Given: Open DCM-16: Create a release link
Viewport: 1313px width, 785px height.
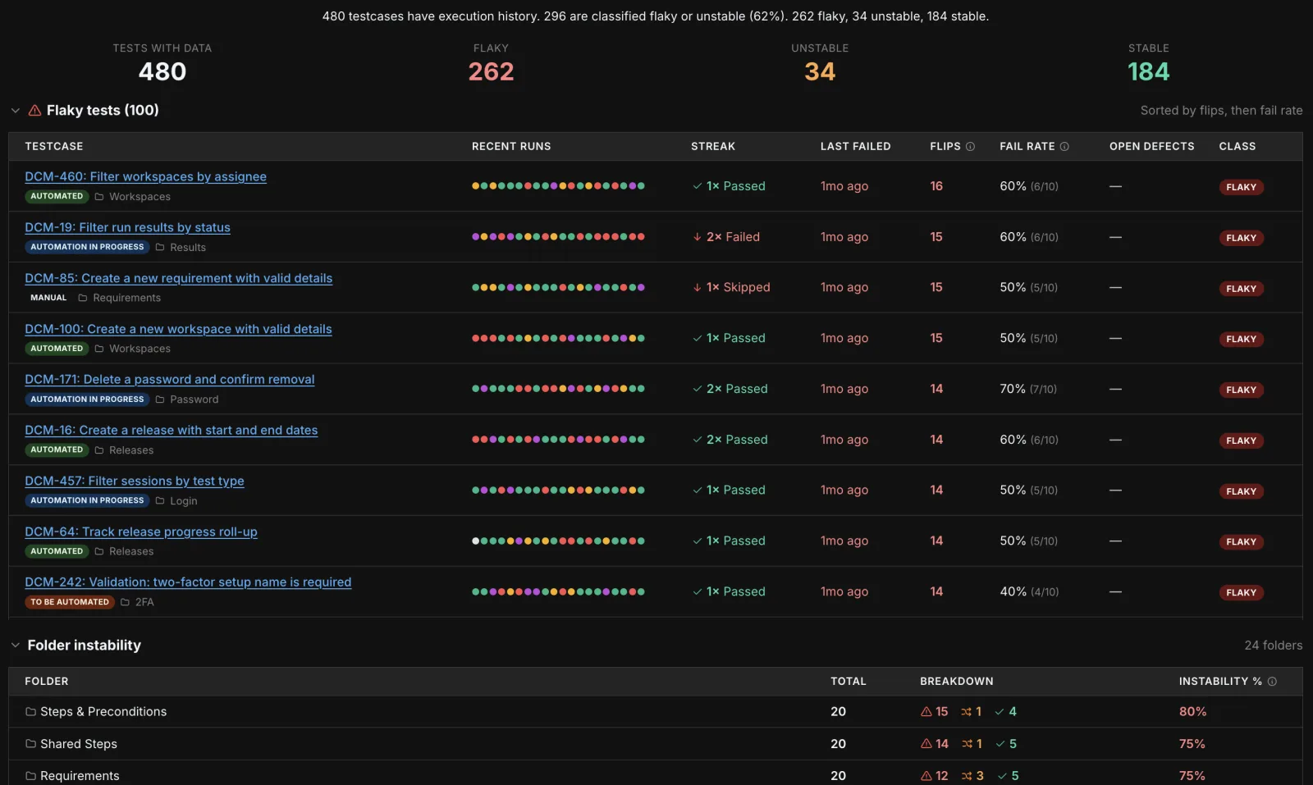Looking at the screenshot, I should pyautogui.click(x=171, y=430).
